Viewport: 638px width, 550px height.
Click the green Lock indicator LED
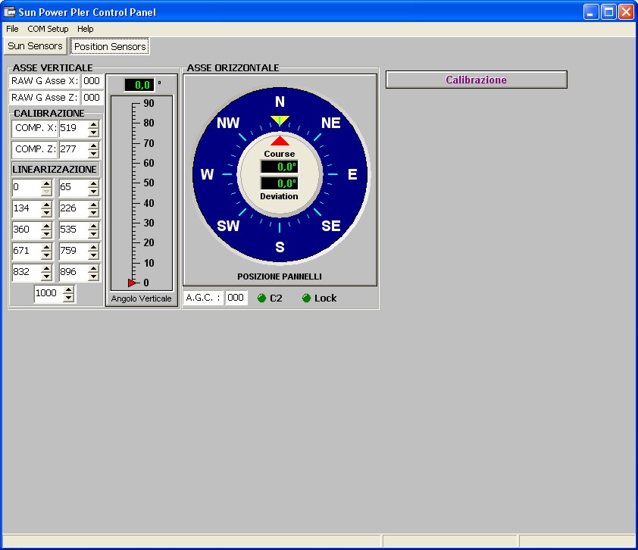coord(306,298)
